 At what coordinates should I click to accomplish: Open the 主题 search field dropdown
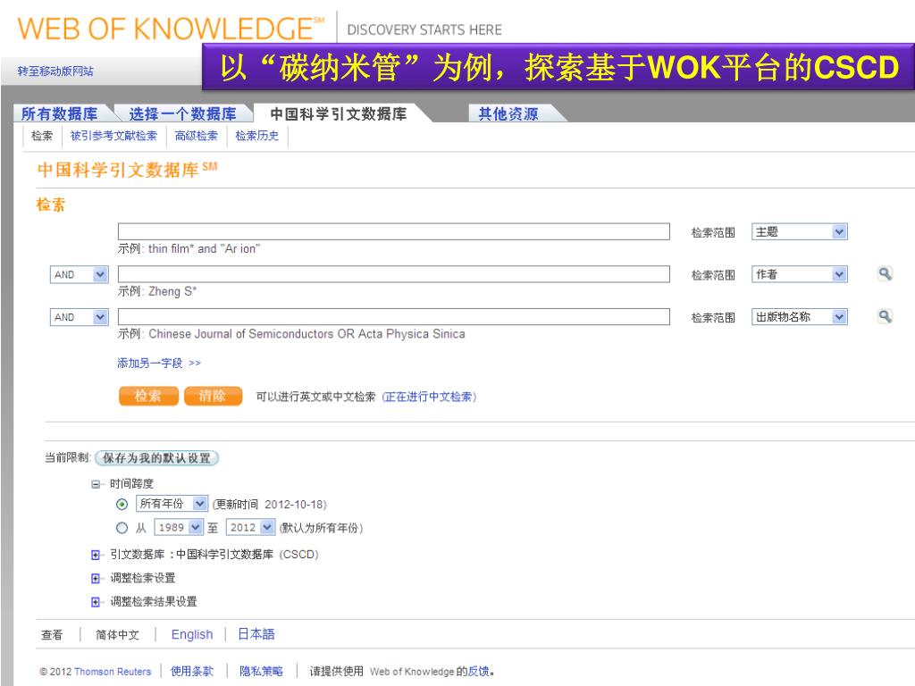coord(799,231)
